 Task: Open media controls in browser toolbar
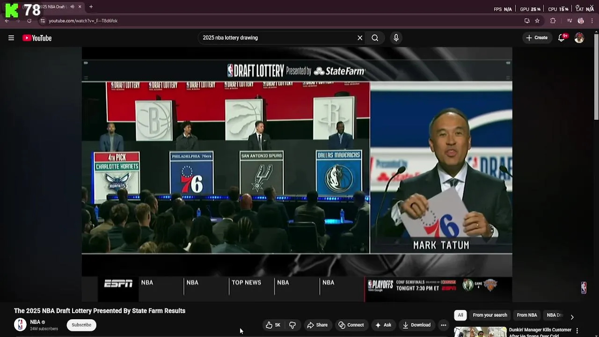tap(570, 21)
